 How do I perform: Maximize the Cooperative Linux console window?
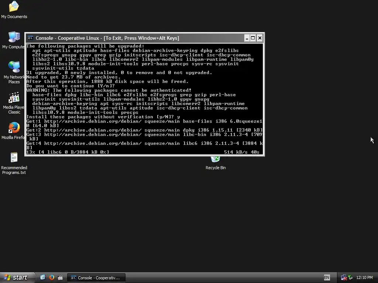point(253,38)
